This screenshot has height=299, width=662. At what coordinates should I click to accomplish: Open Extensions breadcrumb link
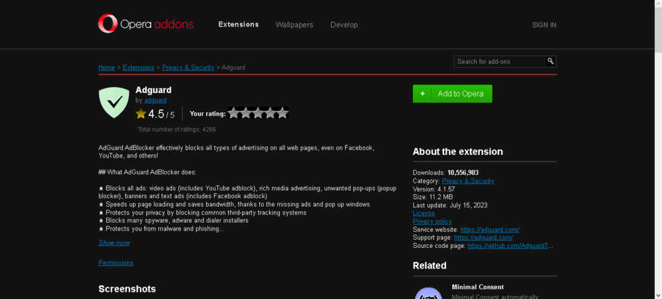138,67
